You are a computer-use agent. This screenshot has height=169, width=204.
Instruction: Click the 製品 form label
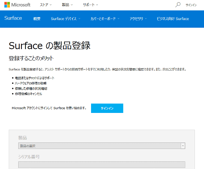point(23,138)
